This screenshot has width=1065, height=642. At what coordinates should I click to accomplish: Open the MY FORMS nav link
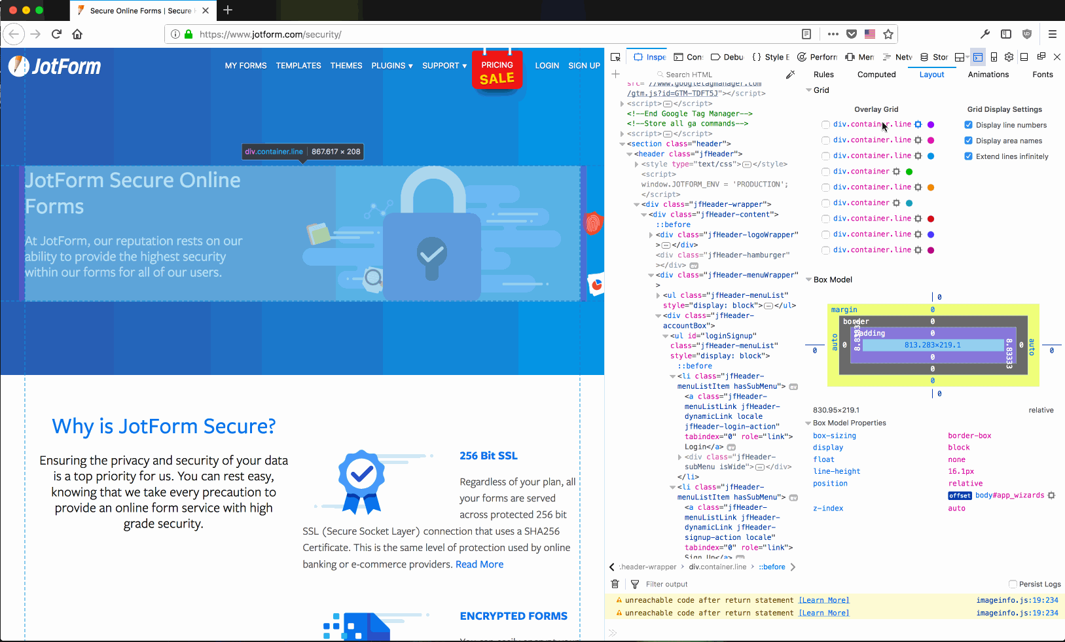click(245, 65)
